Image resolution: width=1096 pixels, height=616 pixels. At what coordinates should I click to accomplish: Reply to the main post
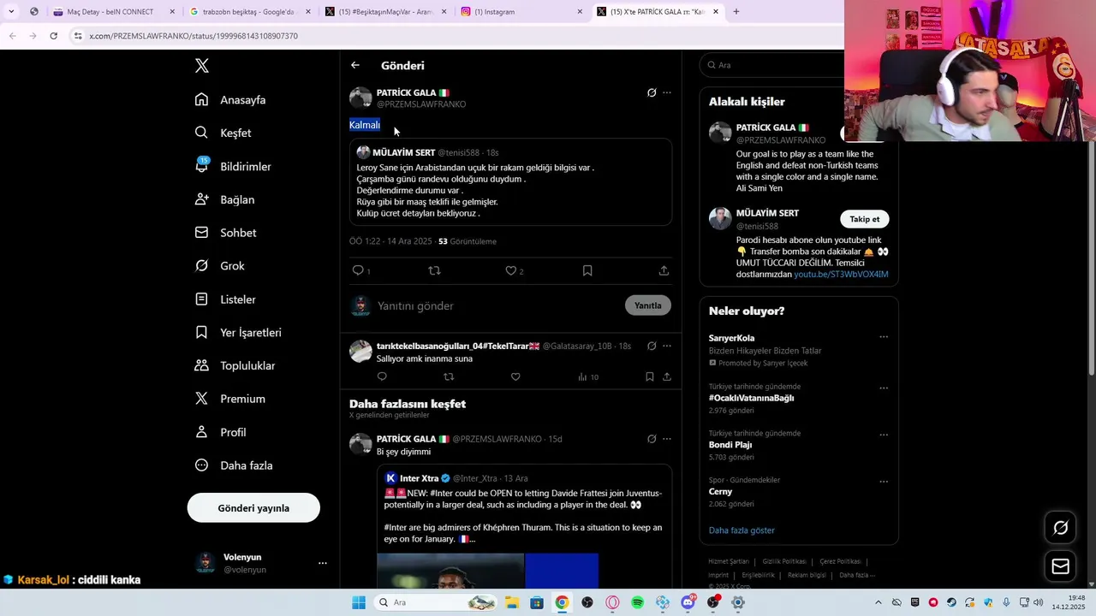click(358, 270)
